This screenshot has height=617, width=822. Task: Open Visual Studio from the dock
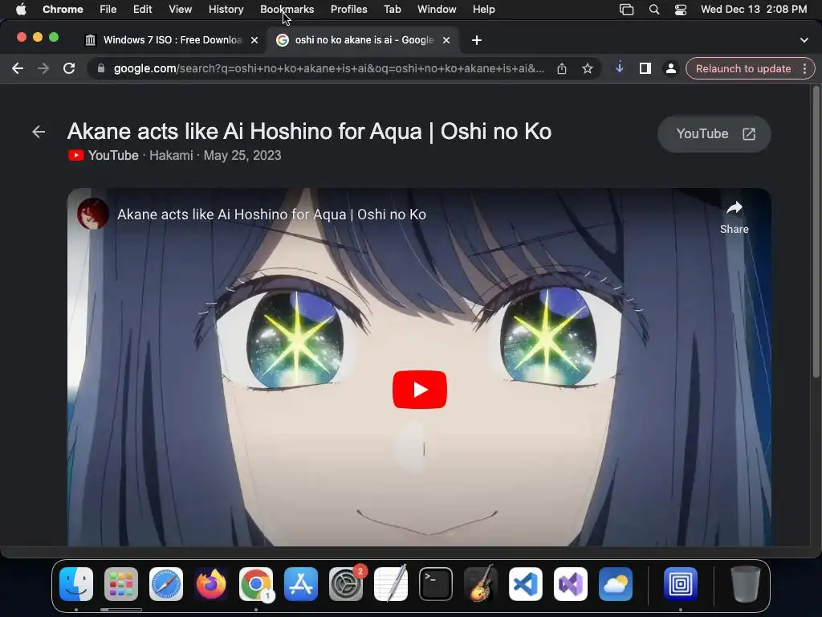(571, 583)
